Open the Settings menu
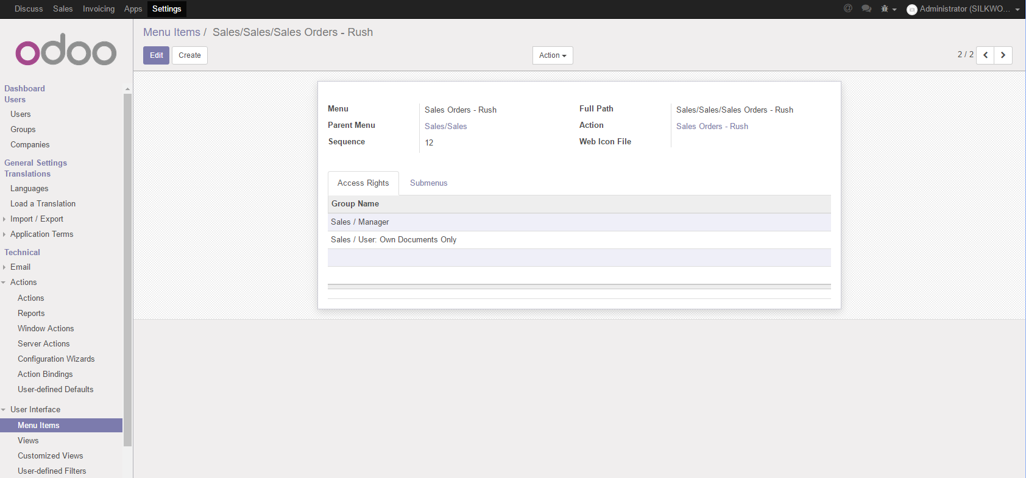 click(x=167, y=9)
